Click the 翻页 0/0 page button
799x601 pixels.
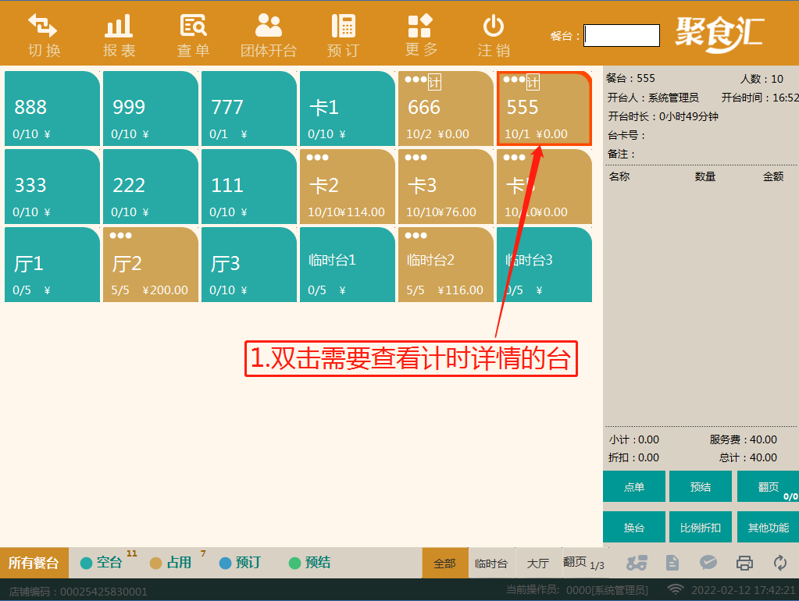click(x=768, y=486)
